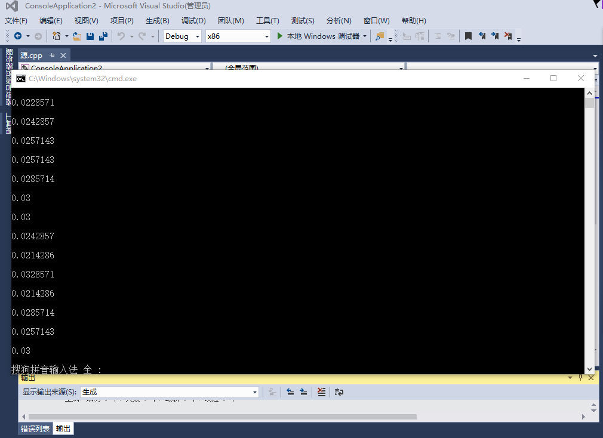Click the Visual Studio logo icon
The height and width of the screenshot is (438, 603).
point(12,6)
